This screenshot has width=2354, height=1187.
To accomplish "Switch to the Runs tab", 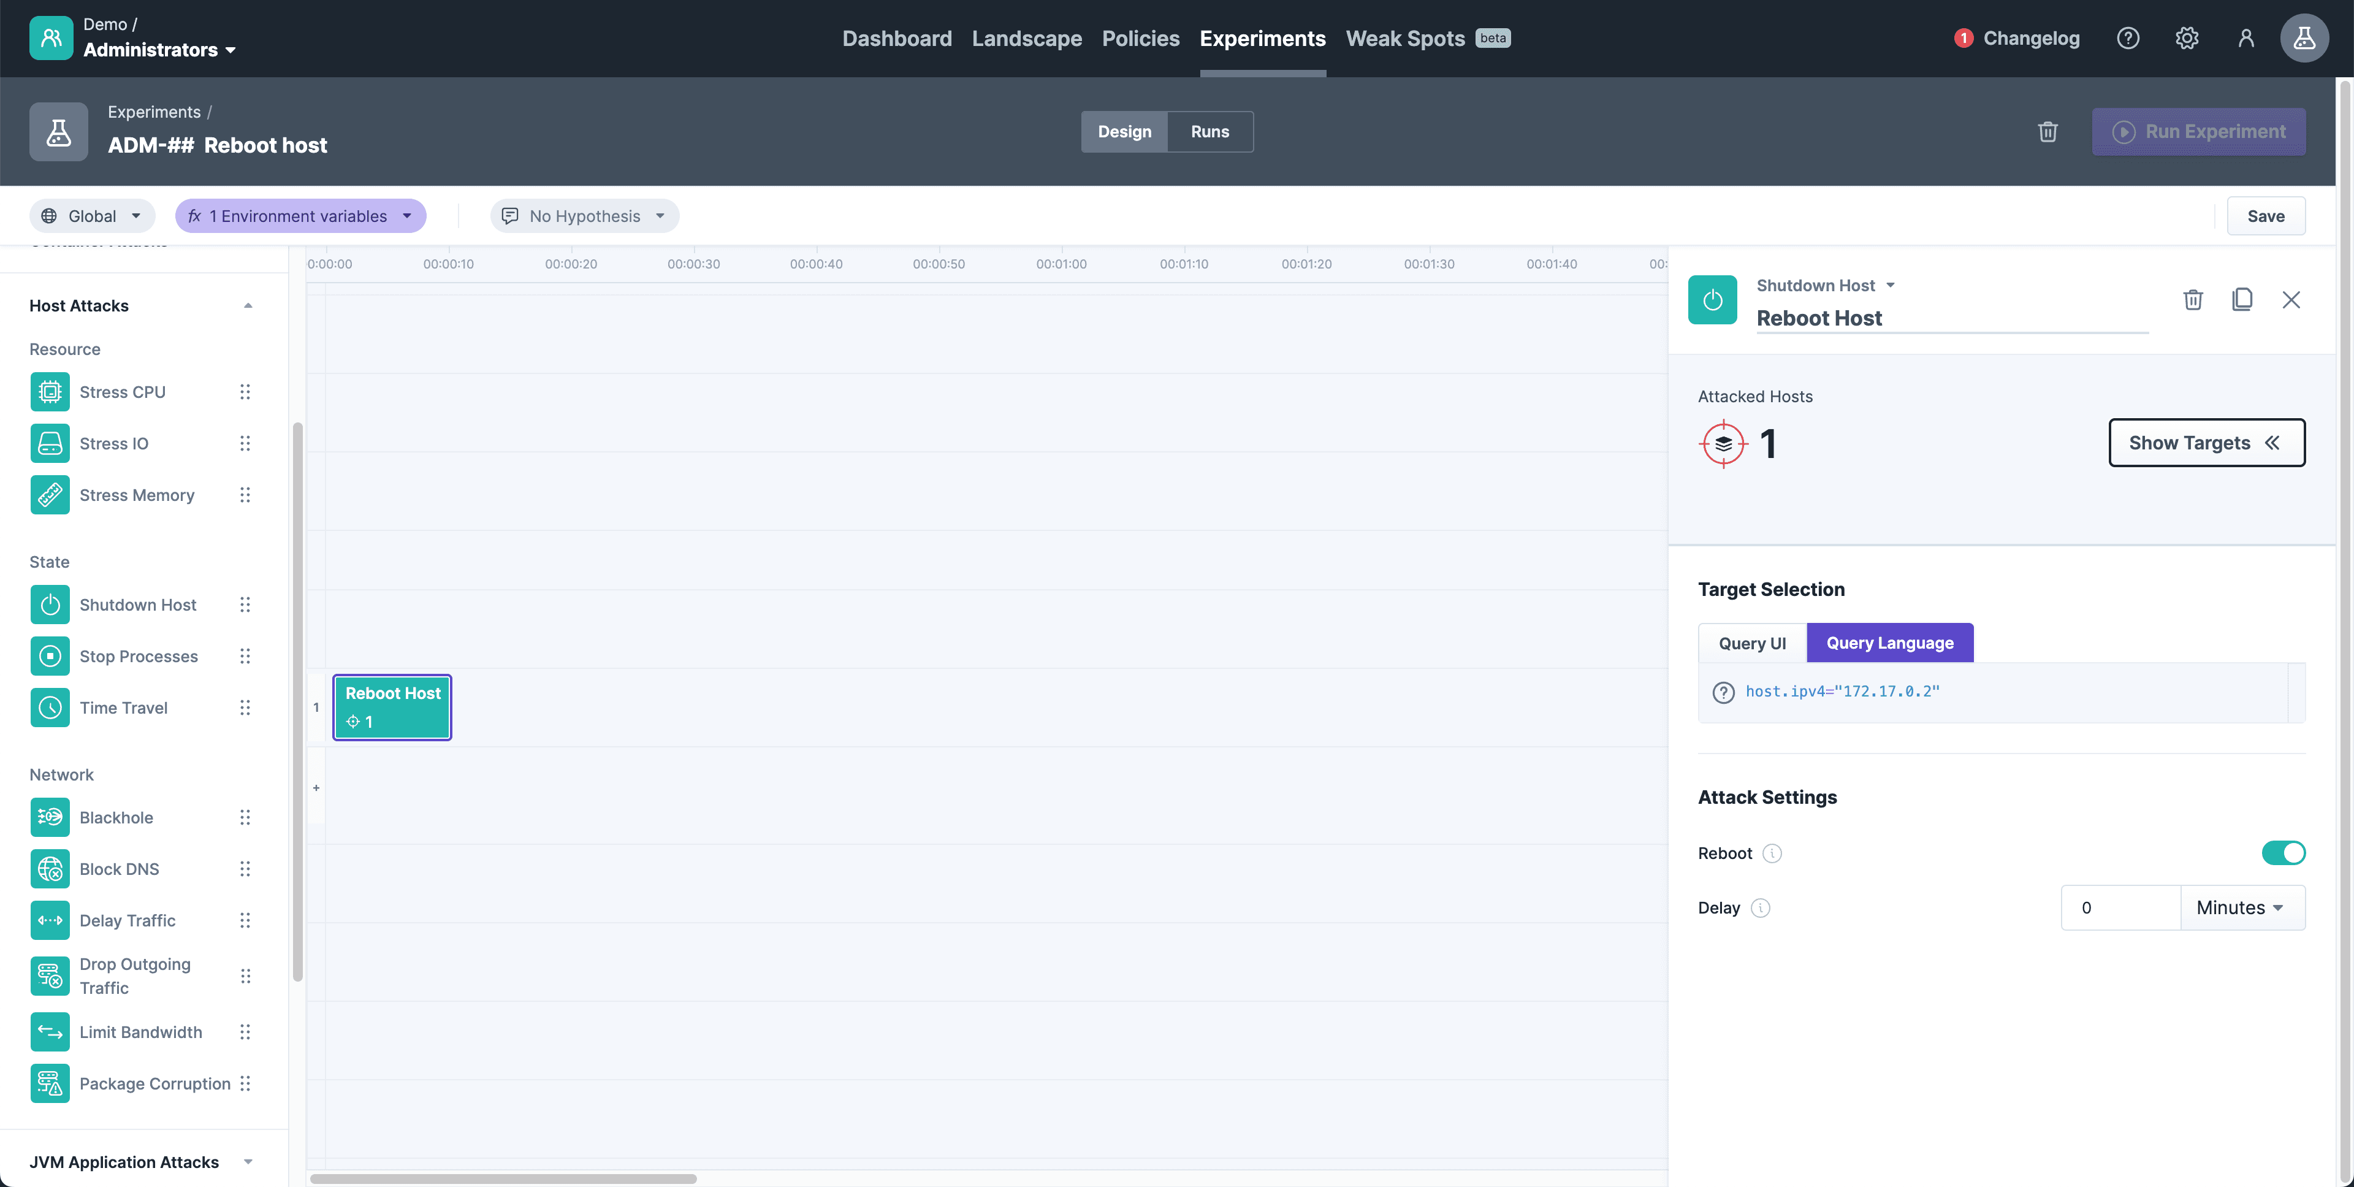I will tap(1210, 132).
